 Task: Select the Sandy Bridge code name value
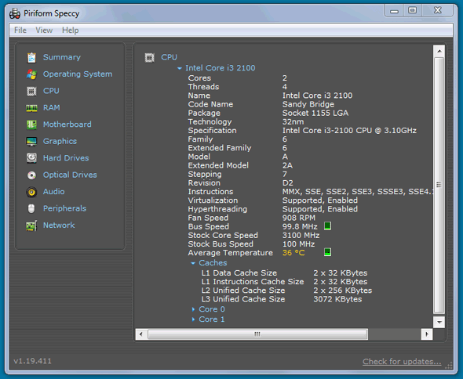pyautogui.click(x=308, y=104)
